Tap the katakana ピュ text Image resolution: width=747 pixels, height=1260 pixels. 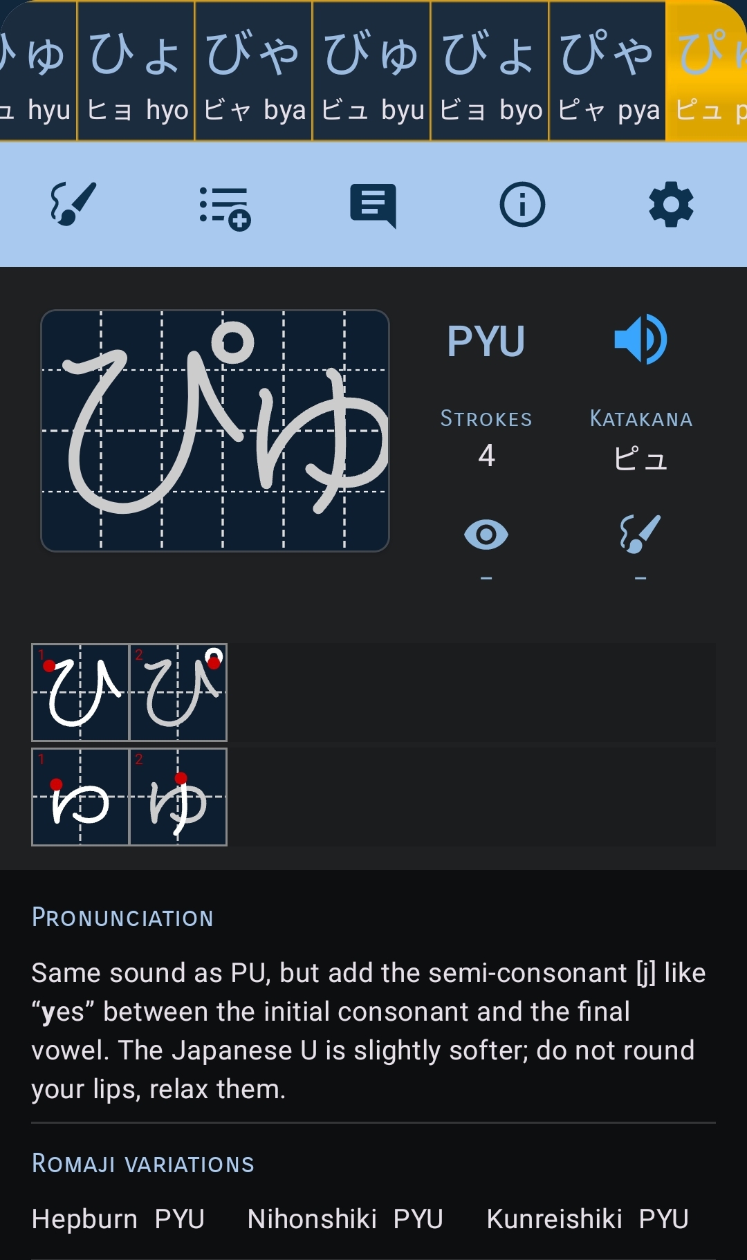[x=640, y=458]
